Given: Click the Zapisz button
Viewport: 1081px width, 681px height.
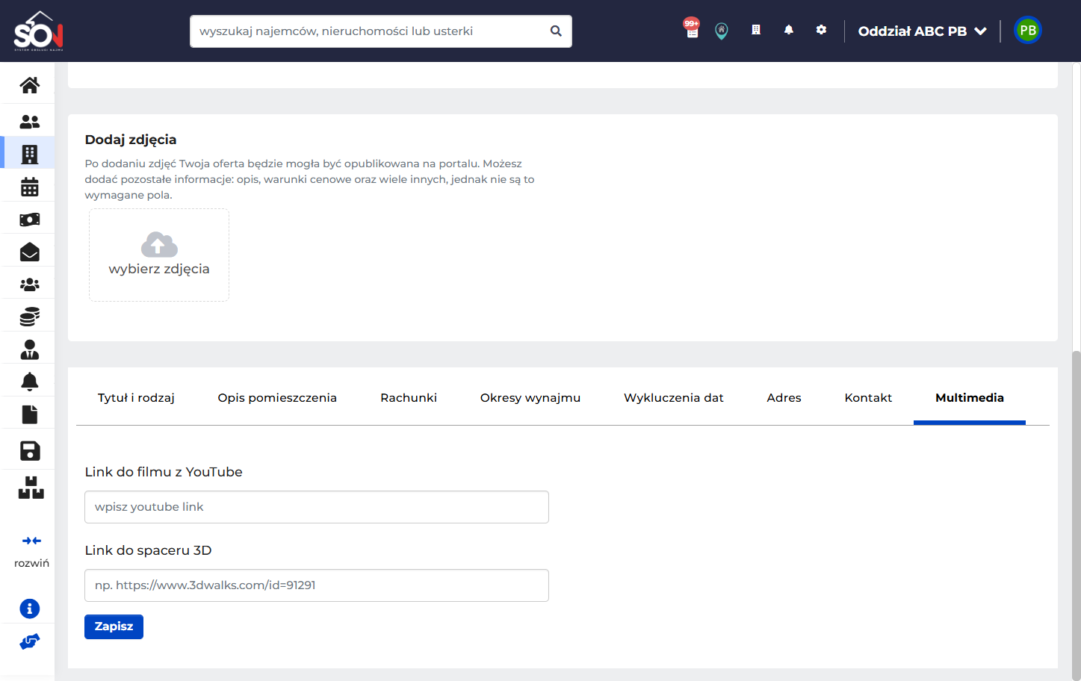Looking at the screenshot, I should (x=114, y=626).
